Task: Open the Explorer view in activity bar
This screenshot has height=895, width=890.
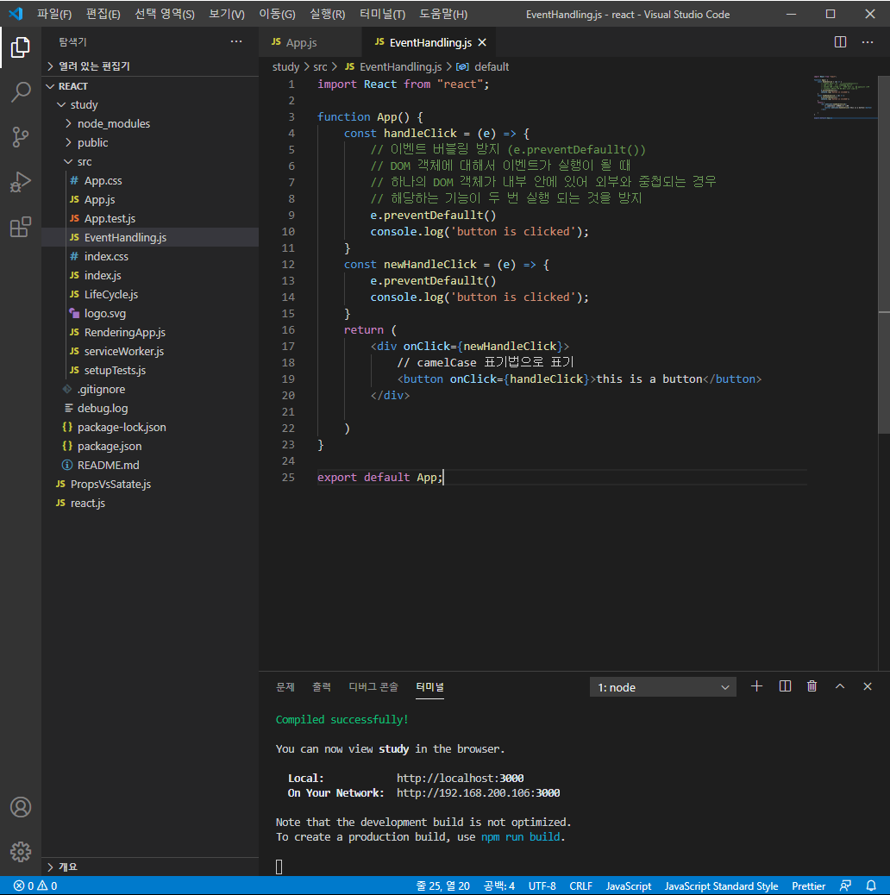Action: pos(21,47)
